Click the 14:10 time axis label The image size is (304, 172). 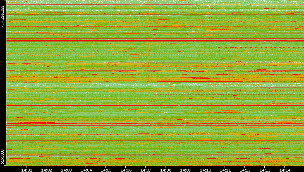tap(205, 170)
